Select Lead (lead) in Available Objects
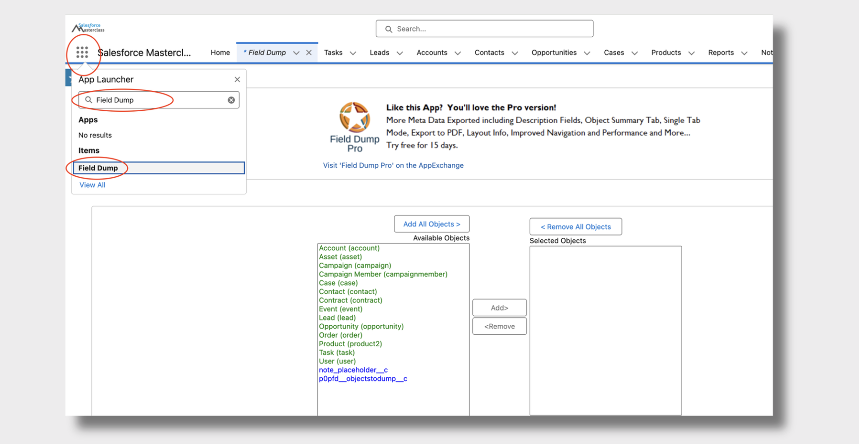Image resolution: width=859 pixels, height=444 pixels. 337,318
